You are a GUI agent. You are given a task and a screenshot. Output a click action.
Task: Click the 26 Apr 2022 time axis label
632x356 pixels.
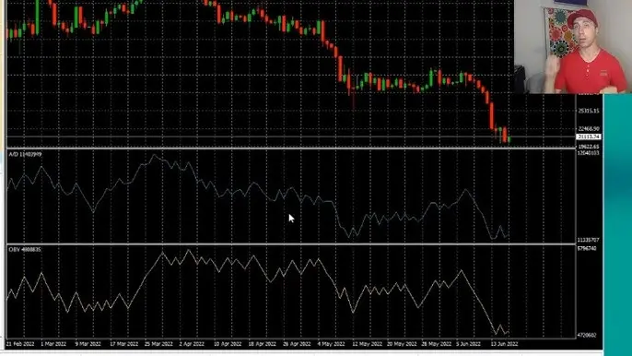297,344
